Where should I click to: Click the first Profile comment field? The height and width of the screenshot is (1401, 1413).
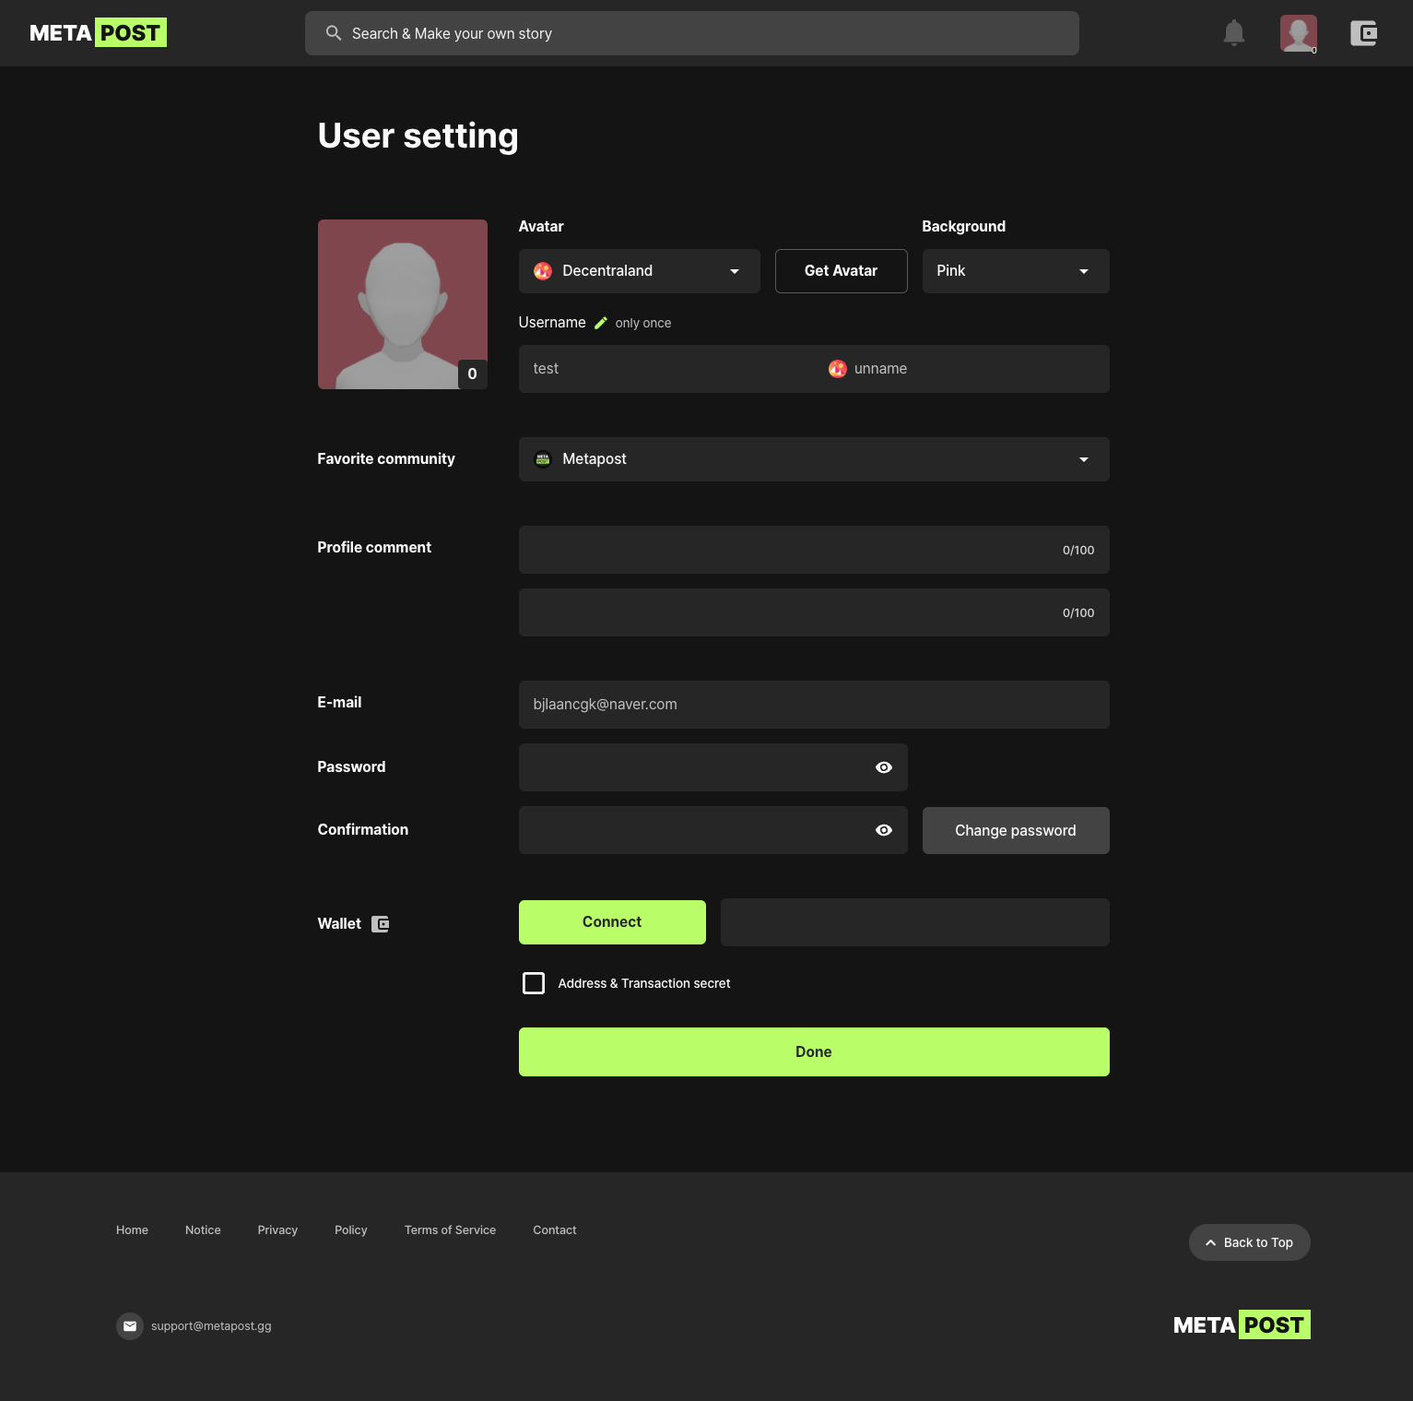click(x=814, y=550)
